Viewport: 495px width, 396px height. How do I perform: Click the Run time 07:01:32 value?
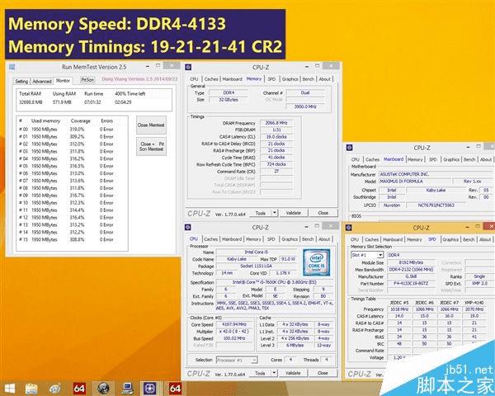92,102
